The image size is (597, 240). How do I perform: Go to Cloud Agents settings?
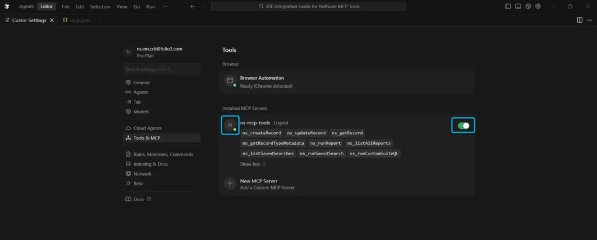tap(147, 128)
